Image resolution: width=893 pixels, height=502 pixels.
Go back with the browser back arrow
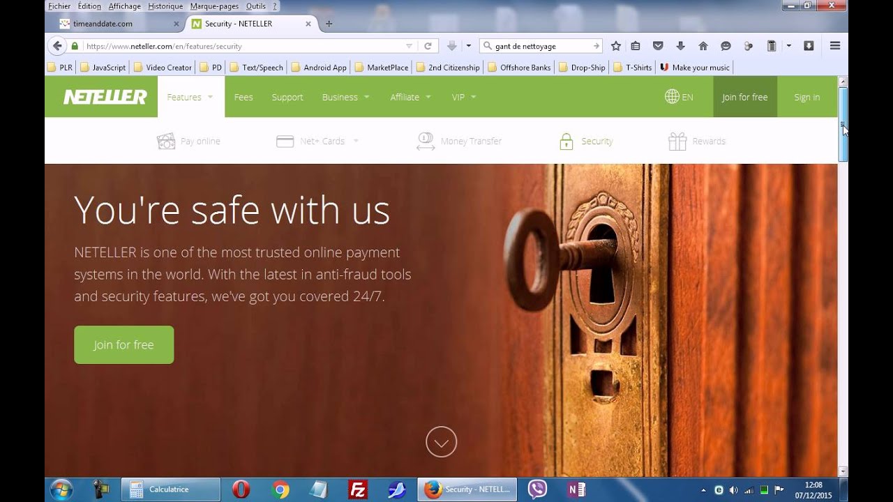(x=57, y=46)
